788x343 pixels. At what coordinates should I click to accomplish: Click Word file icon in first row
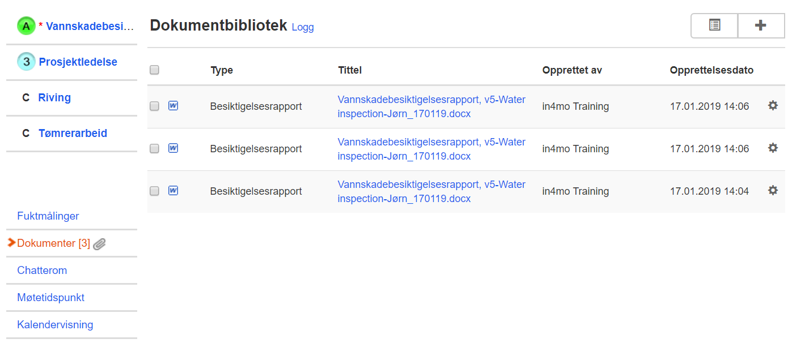173,106
